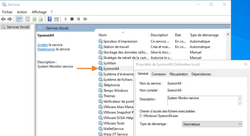Click the gear icon of Temps Windows
Viewport: 250px width, 136px height.
click(100, 90)
